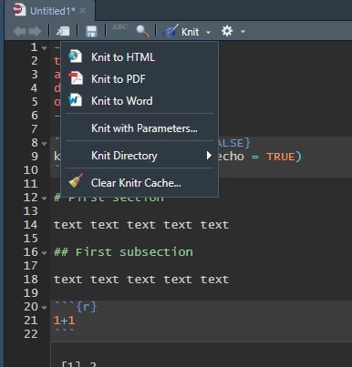Expand the gear options dropdown arrow

pyautogui.click(x=243, y=32)
